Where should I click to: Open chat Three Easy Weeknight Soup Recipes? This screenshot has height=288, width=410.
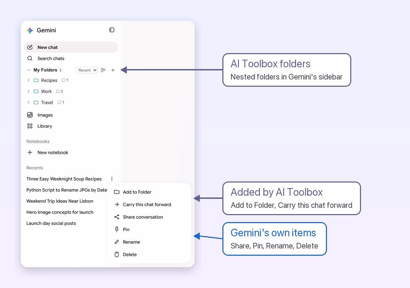[64, 179]
